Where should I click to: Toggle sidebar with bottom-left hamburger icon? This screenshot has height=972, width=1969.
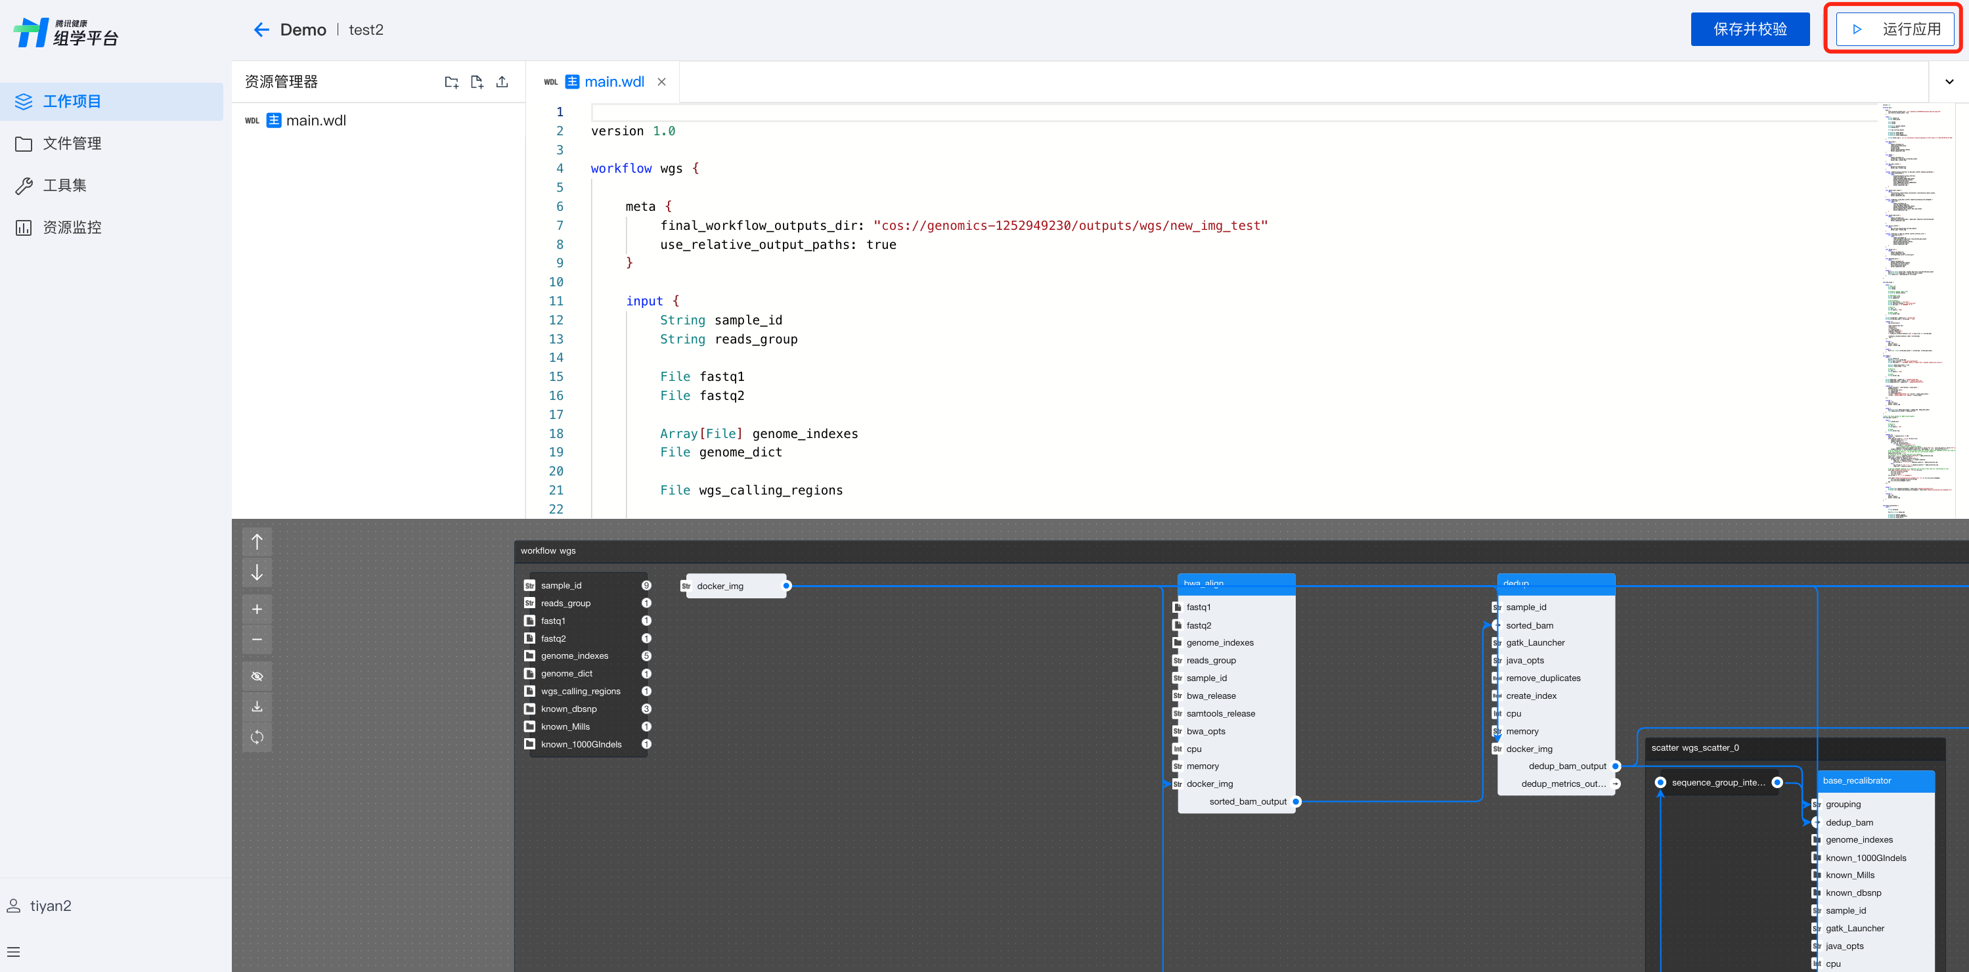pos(14,952)
